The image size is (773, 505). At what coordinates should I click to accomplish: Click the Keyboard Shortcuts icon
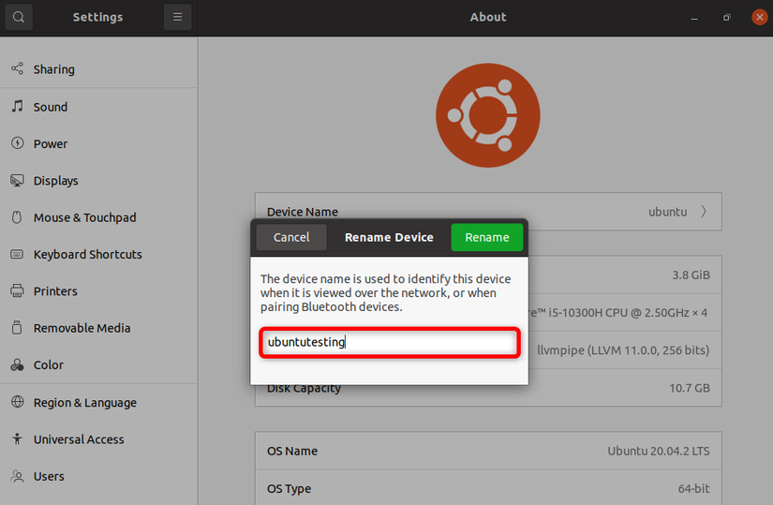(17, 254)
